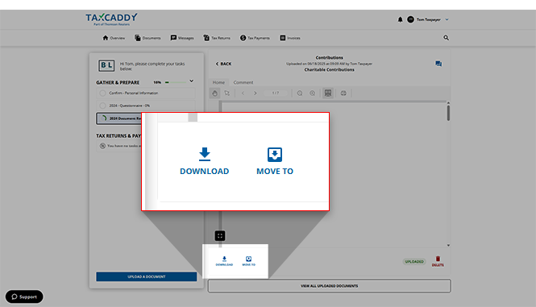This screenshot has height=307, width=536.
Task: Click the viewer scrollbar down arrow
Action: pos(448,245)
